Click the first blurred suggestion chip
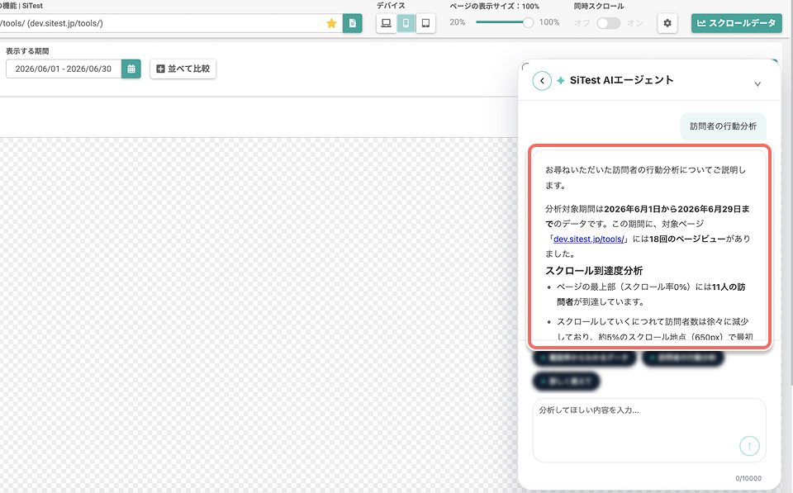Viewport: 793px width, 493px height. click(584, 358)
